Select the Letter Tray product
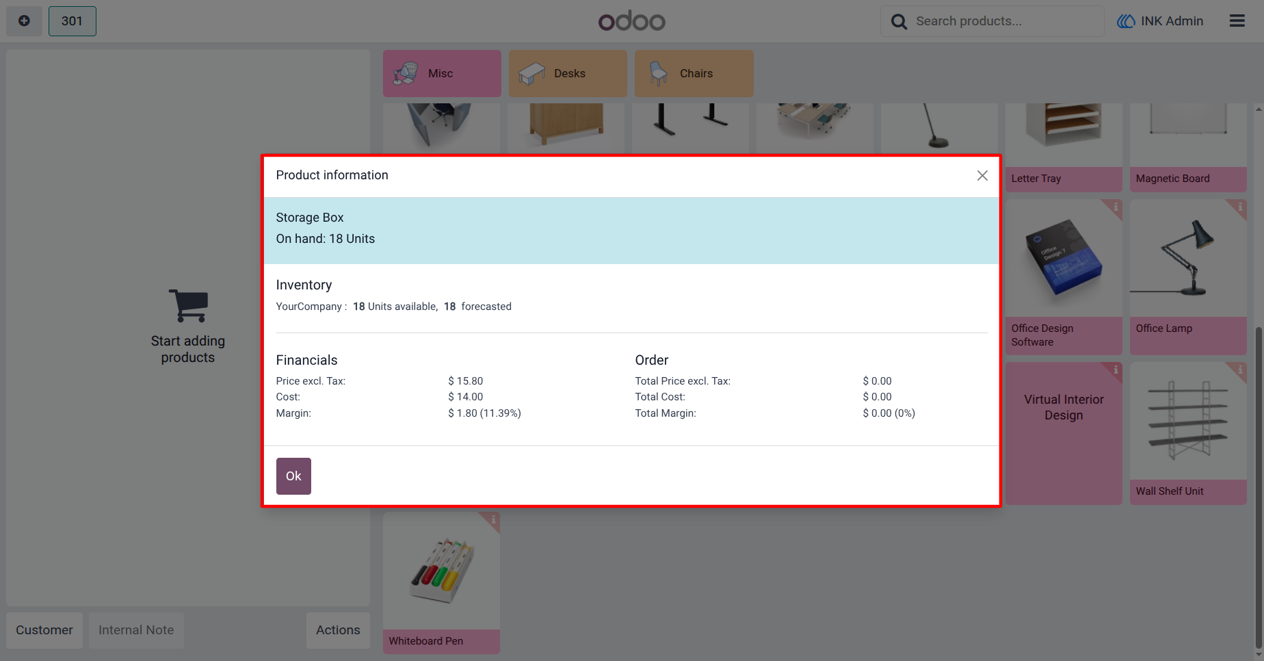 1064,147
